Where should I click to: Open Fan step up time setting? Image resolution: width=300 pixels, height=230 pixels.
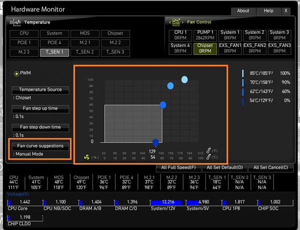(x=40, y=109)
